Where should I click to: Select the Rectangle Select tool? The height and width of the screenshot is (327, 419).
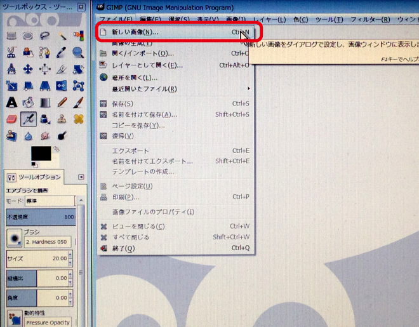click(11, 36)
